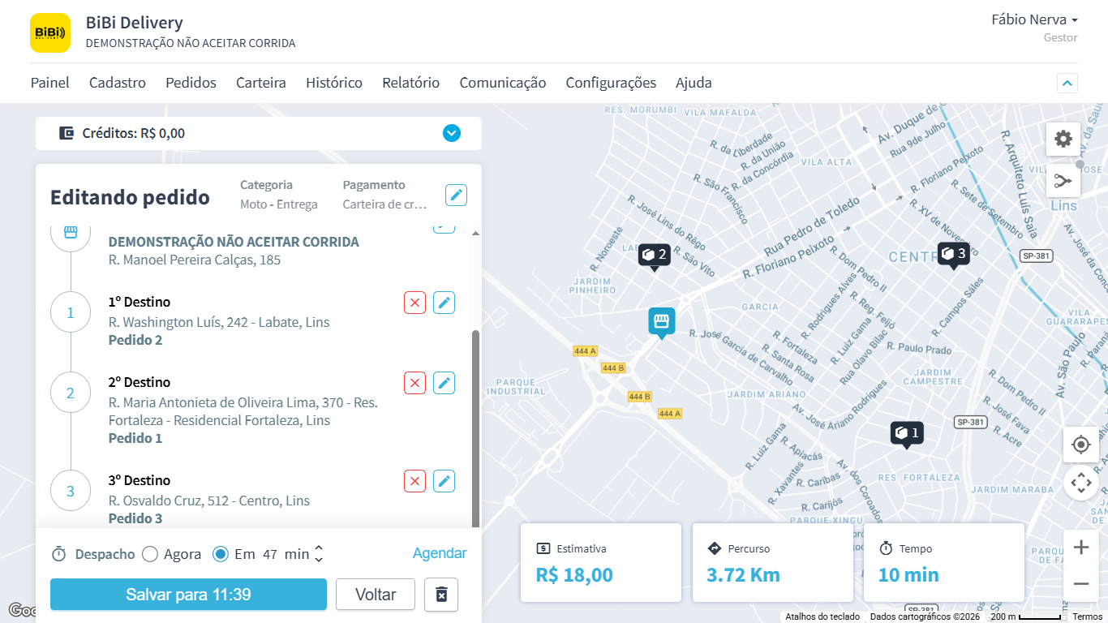Click the route merge icon on map
Viewport: 1108px width, 623px height.
[1063, 181]
